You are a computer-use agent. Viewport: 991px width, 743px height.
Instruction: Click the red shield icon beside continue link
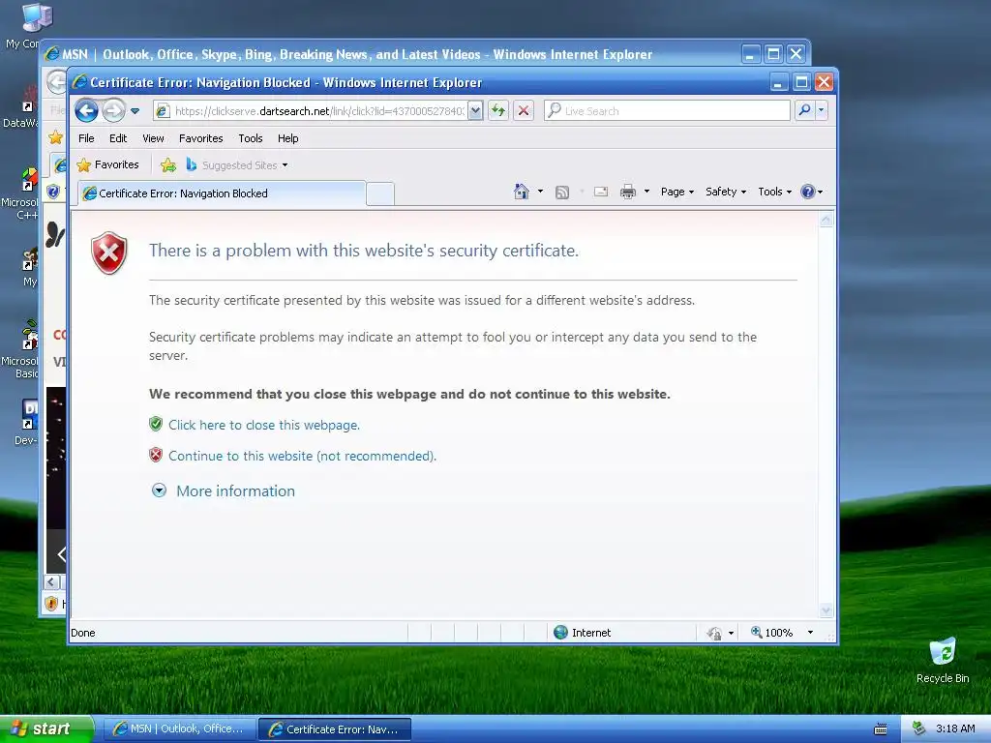[156, 455]
